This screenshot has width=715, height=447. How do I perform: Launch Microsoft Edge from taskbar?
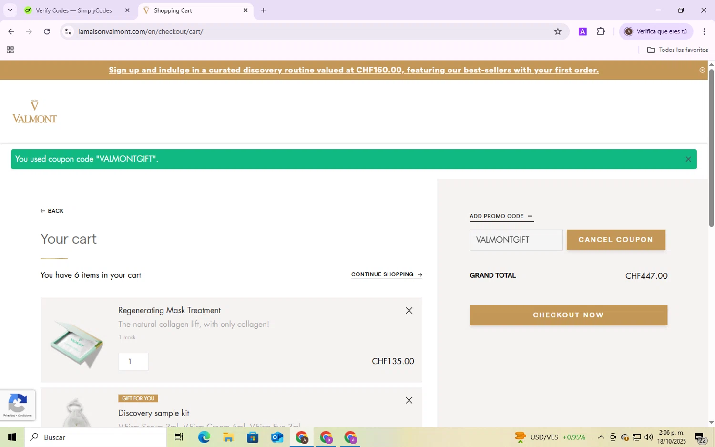pyautogui.click(x=204, y=437)
